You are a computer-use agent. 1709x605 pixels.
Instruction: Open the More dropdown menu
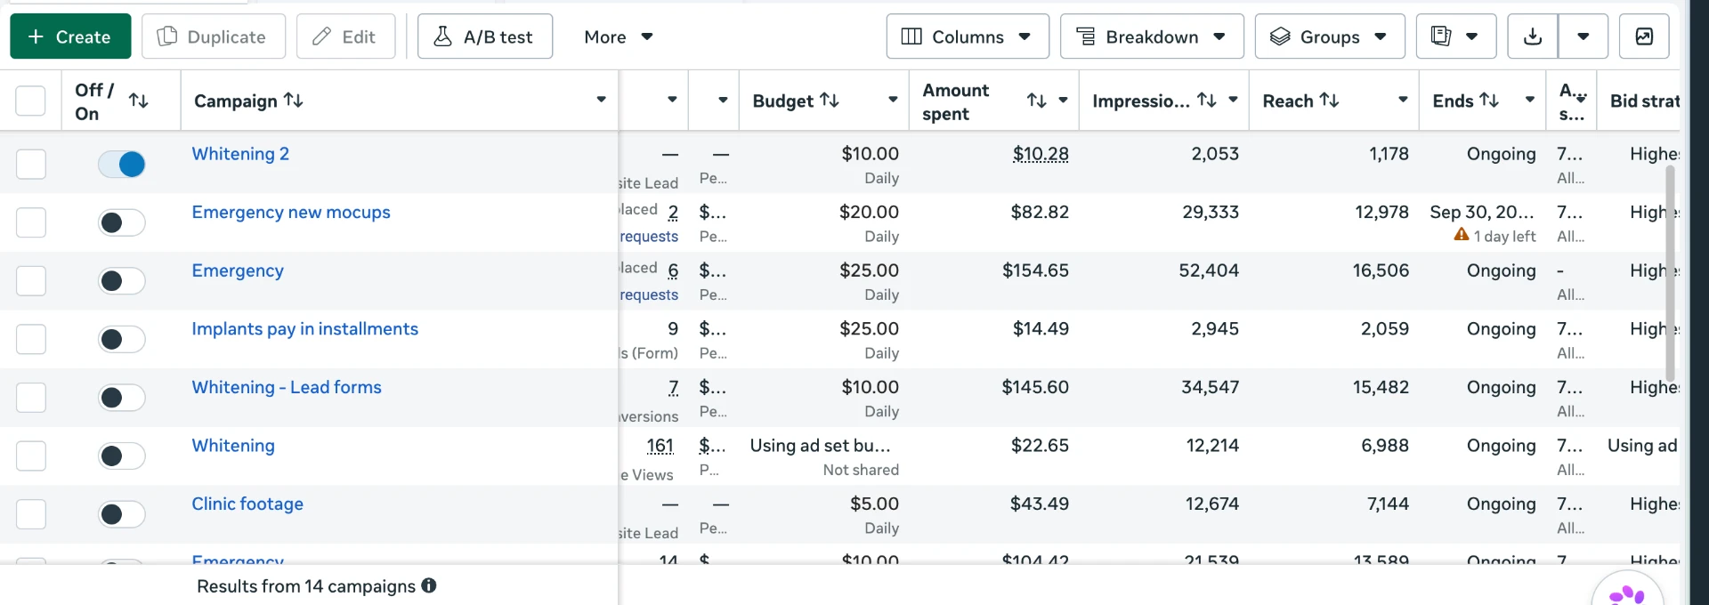pos(619,36)
